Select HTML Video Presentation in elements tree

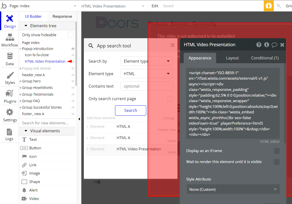point(45,61)
